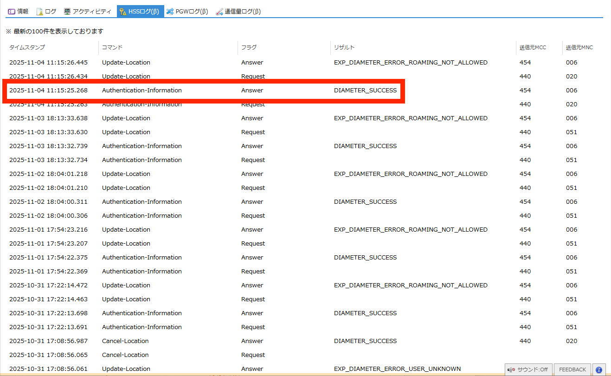This screenshot has width=611, height=376.
Task: Click the アクティビティ monitor icon
Action: 67,11
